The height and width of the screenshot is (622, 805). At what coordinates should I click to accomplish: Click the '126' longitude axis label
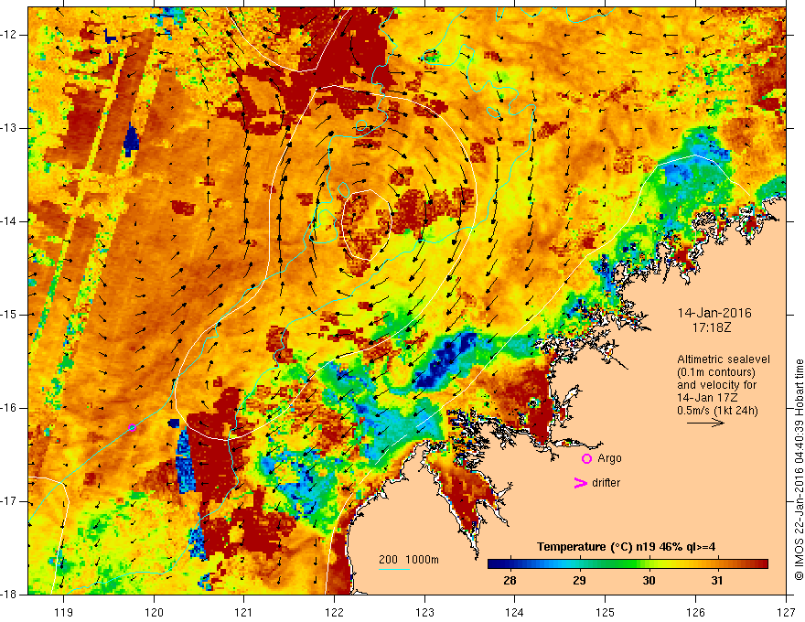pyautogui.click(x=695, y=612)
